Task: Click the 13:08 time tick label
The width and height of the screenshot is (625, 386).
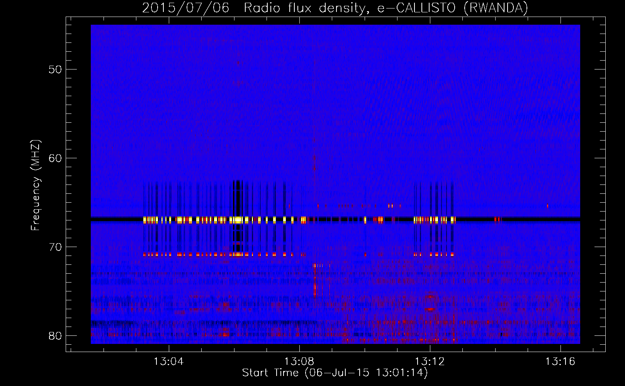Action: point(299,362)
